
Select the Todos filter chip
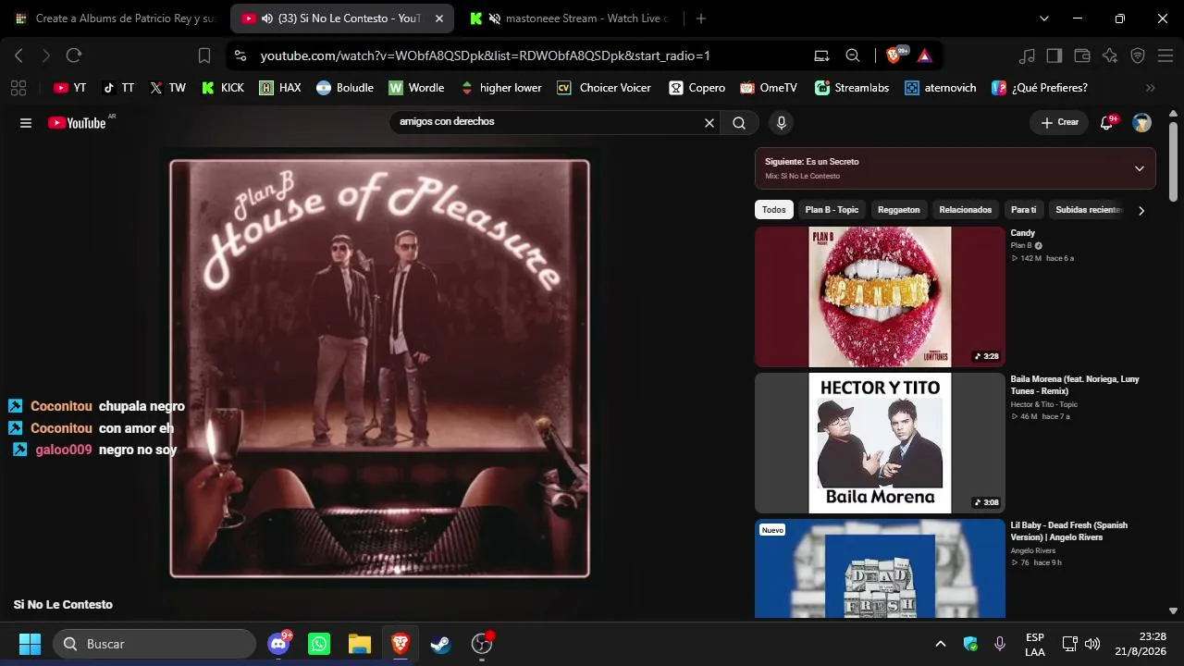774,210
